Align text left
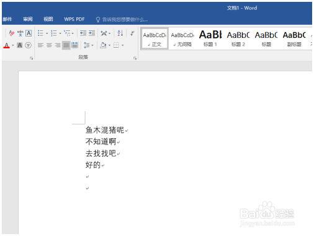314x236 pixels. pos(40,45)
